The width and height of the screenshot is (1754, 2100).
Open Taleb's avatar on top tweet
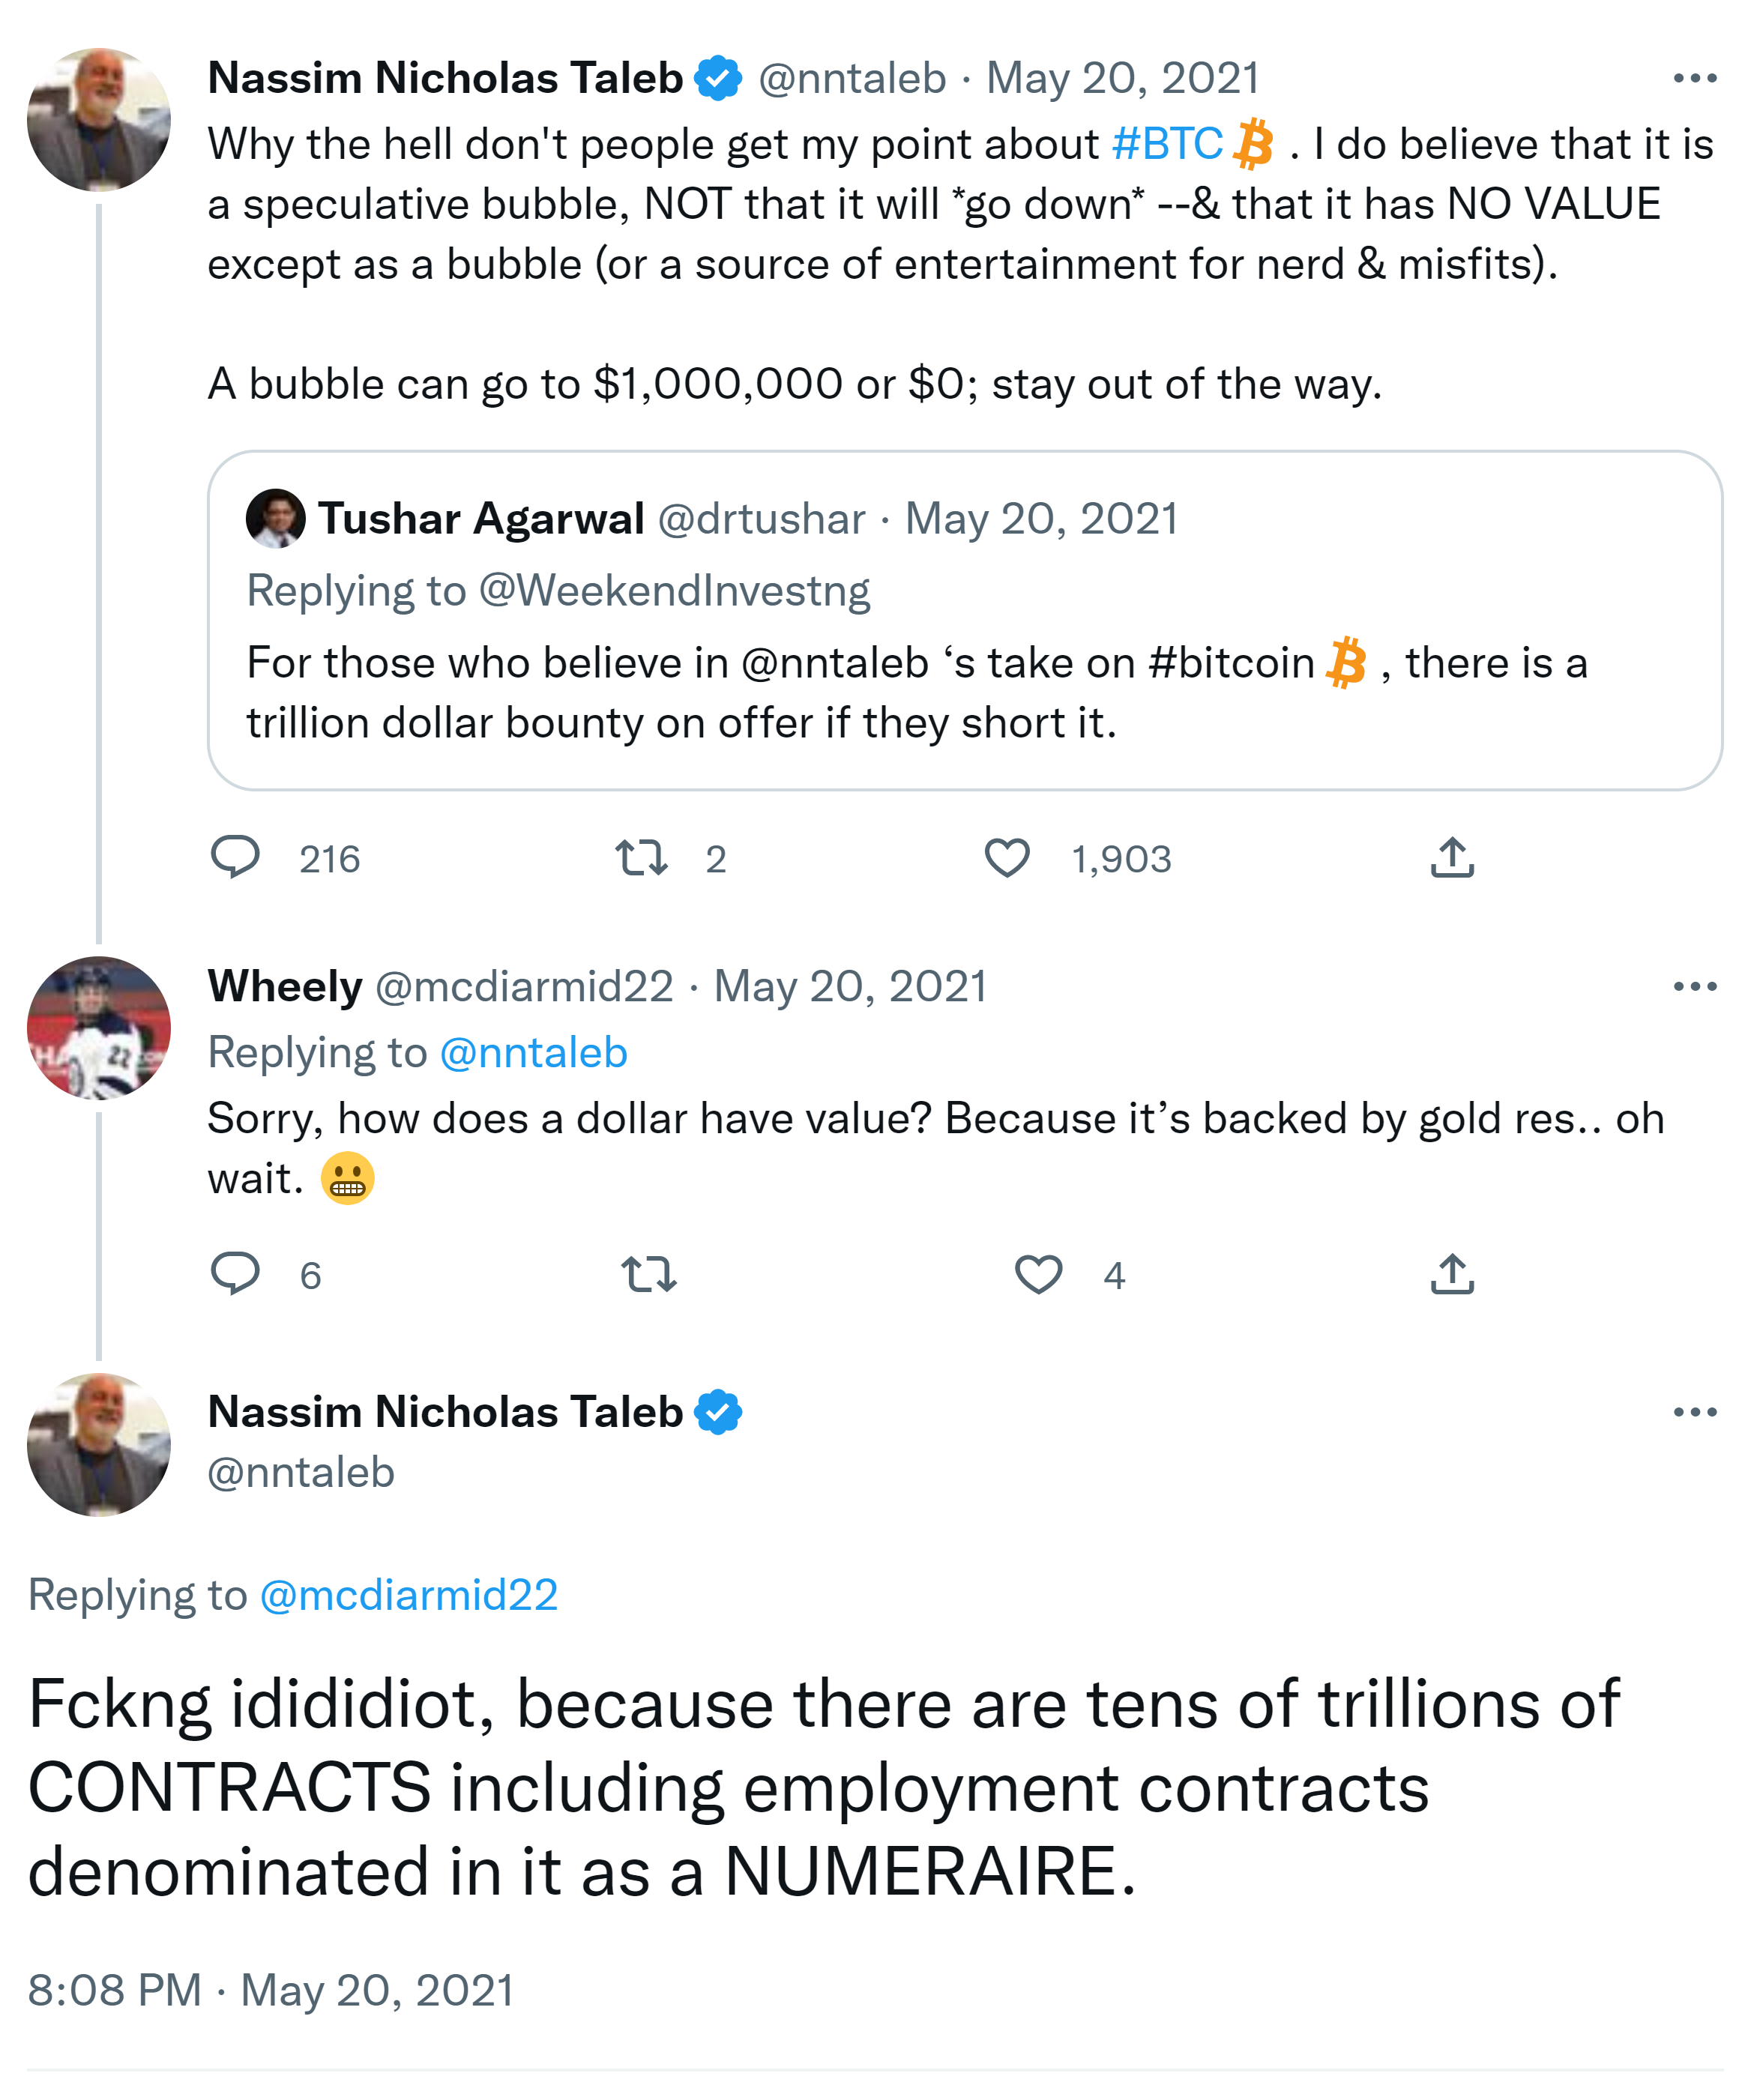98,119
